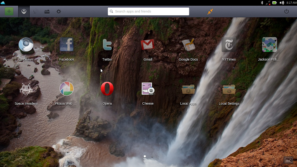Go to the first desktop page dot
The image size is (297, 167).
[x=145, y=156]
